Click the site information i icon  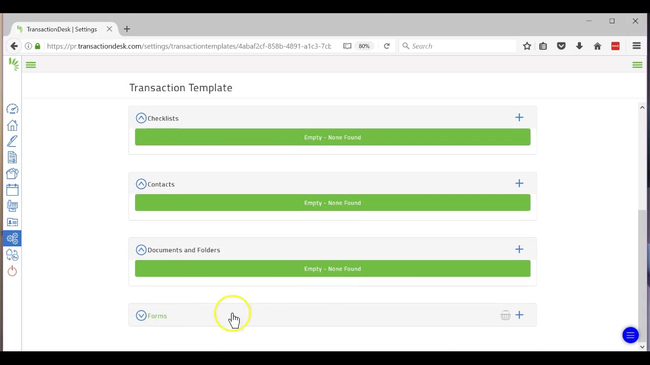point(28,46)
